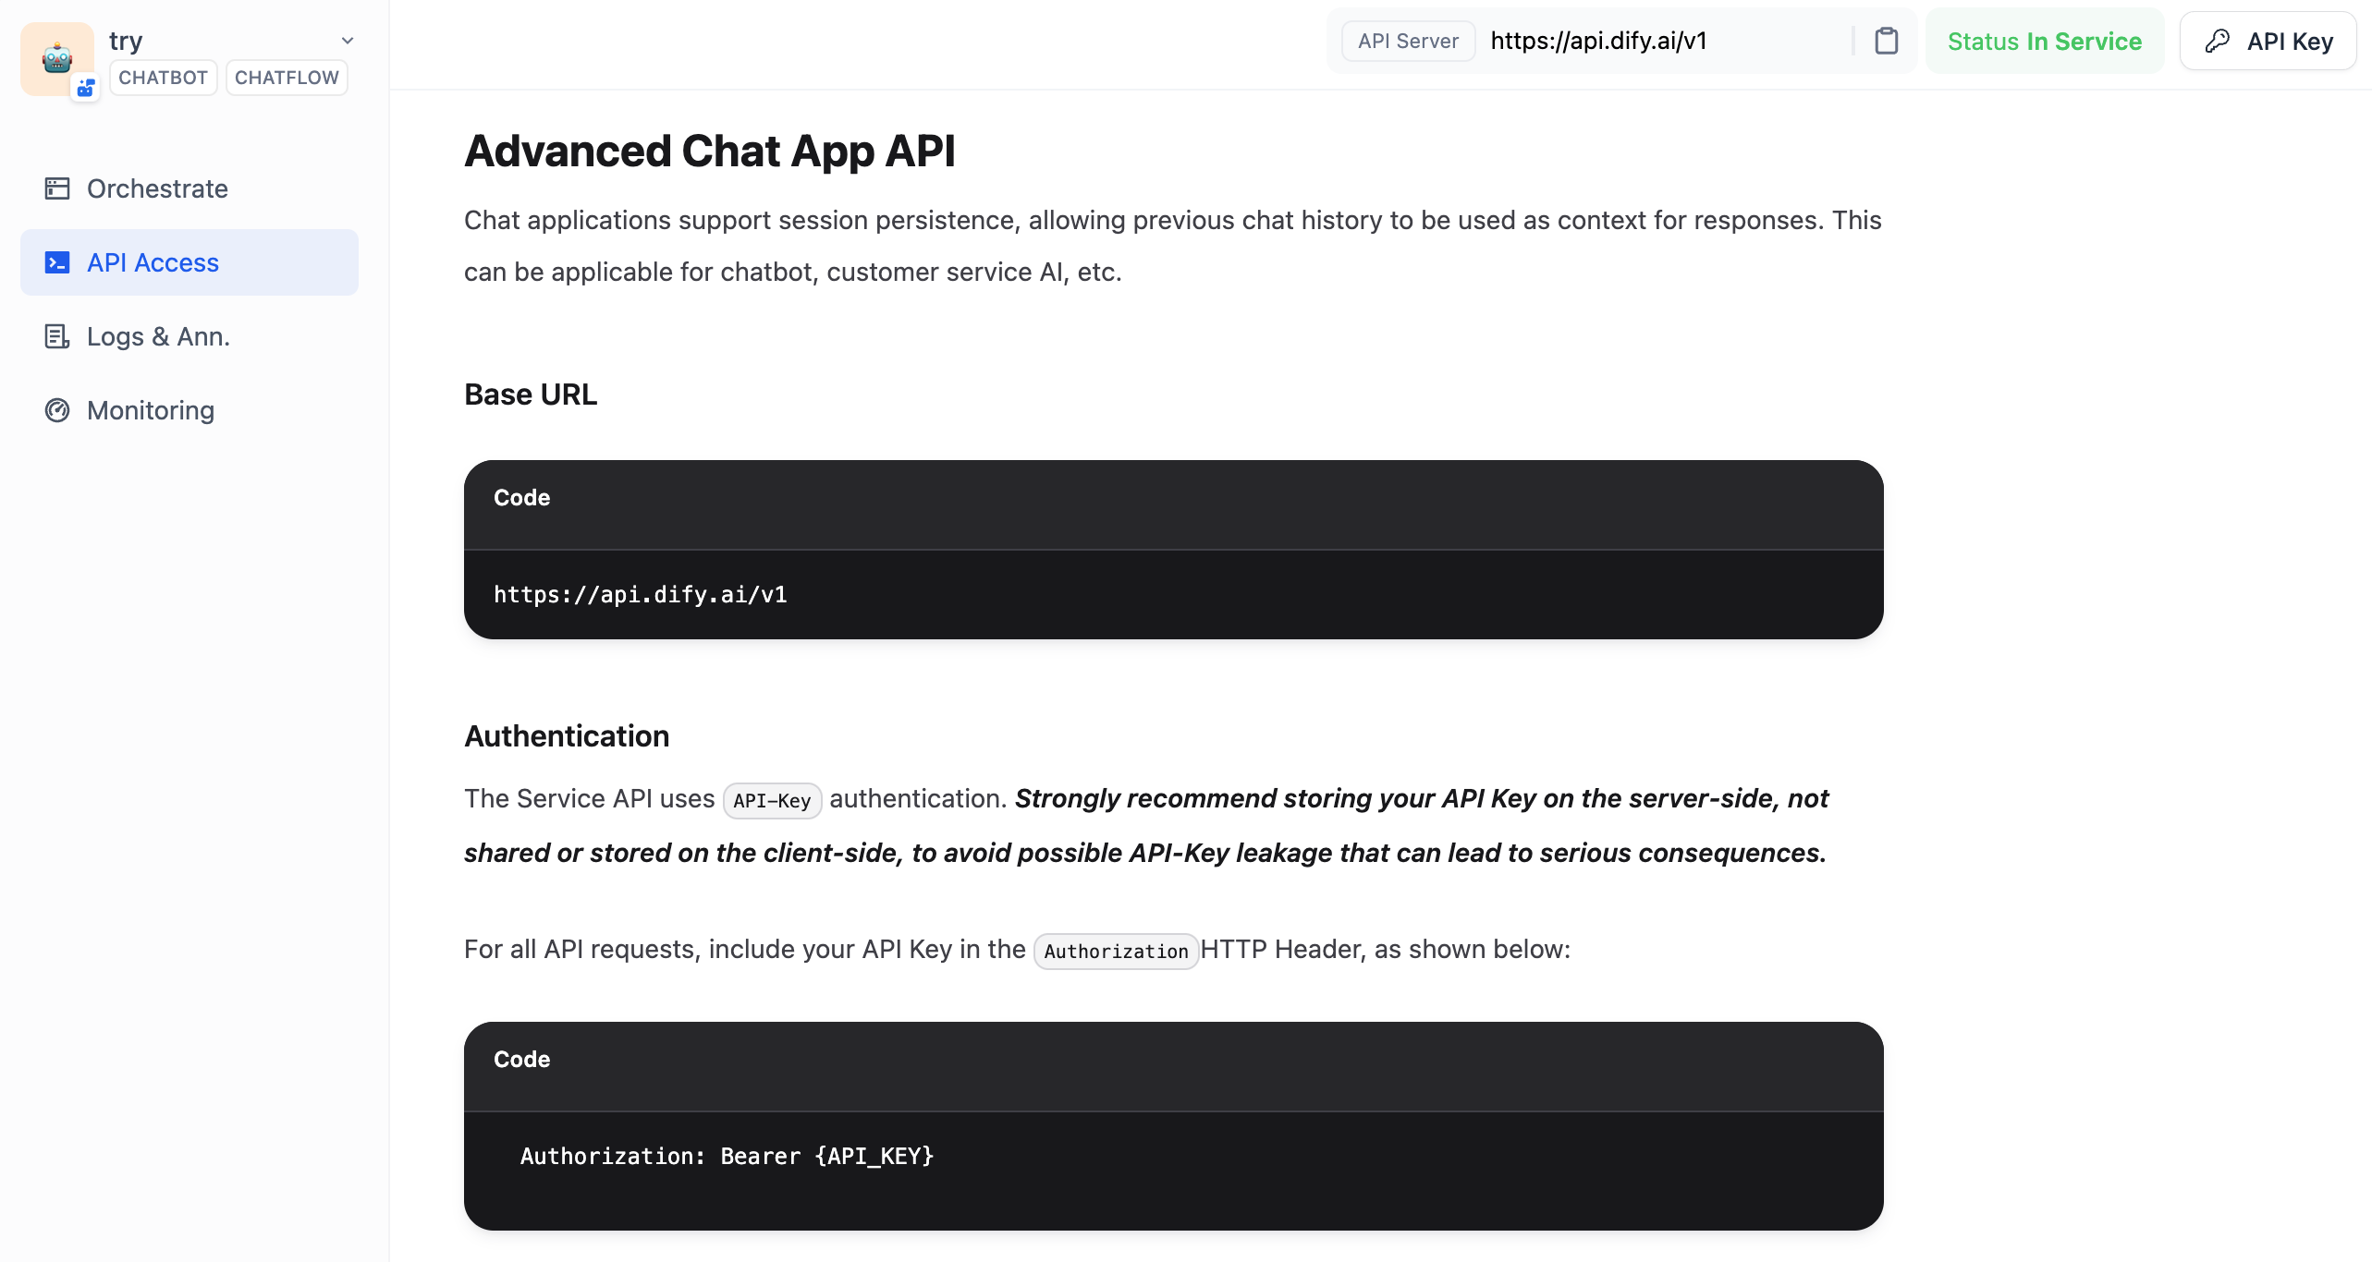Click the https://api.dify.ai/v1 URL in header
This screenshot has width=2372, height=1262.
click(1598, 41)
